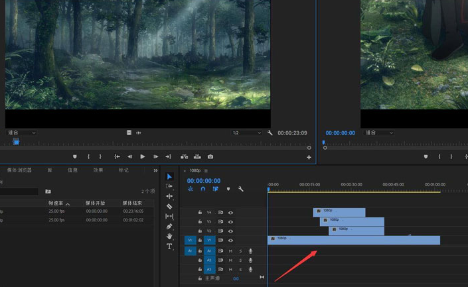Switch to the 媒体浏览器 tab
Image resolution: width=468 pixels, height=287 pixels.
pos(19,170)
